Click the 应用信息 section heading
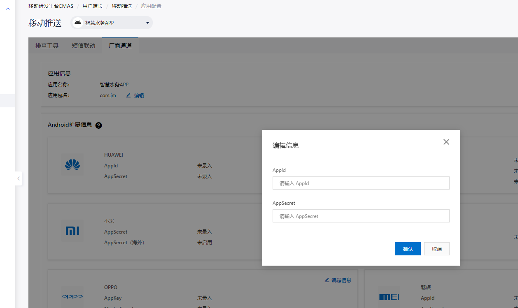The height and width of the screenshot is (308, 518). pyautogui.click(x=59, y=73)
